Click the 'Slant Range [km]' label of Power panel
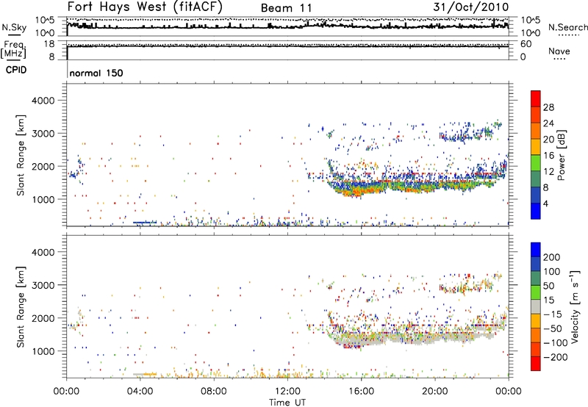 [x=21, y=155]
